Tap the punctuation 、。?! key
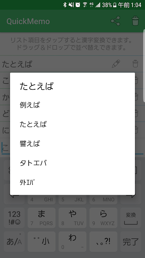Screen dimensions: 145x258 [x=103, y=242]
